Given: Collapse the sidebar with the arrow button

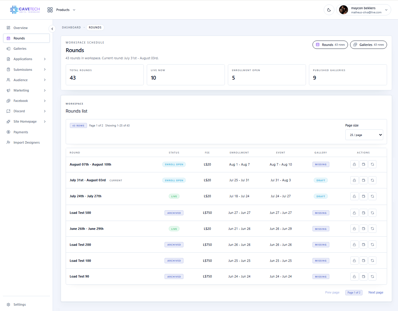Looking at the screenshot, I should click(52, 29).
